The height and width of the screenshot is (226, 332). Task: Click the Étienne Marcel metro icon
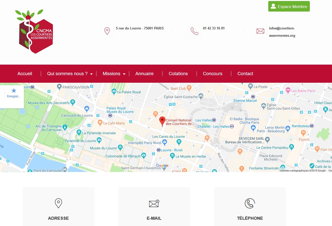tap(253, 97)
